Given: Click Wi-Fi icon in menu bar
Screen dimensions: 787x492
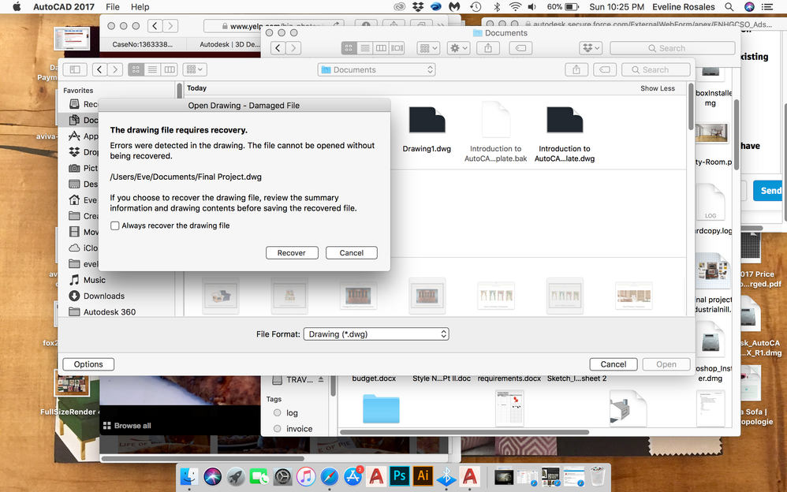Looking at the screenshot, I should [515, 7].
